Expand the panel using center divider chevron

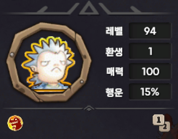click(x=89, y=108)
